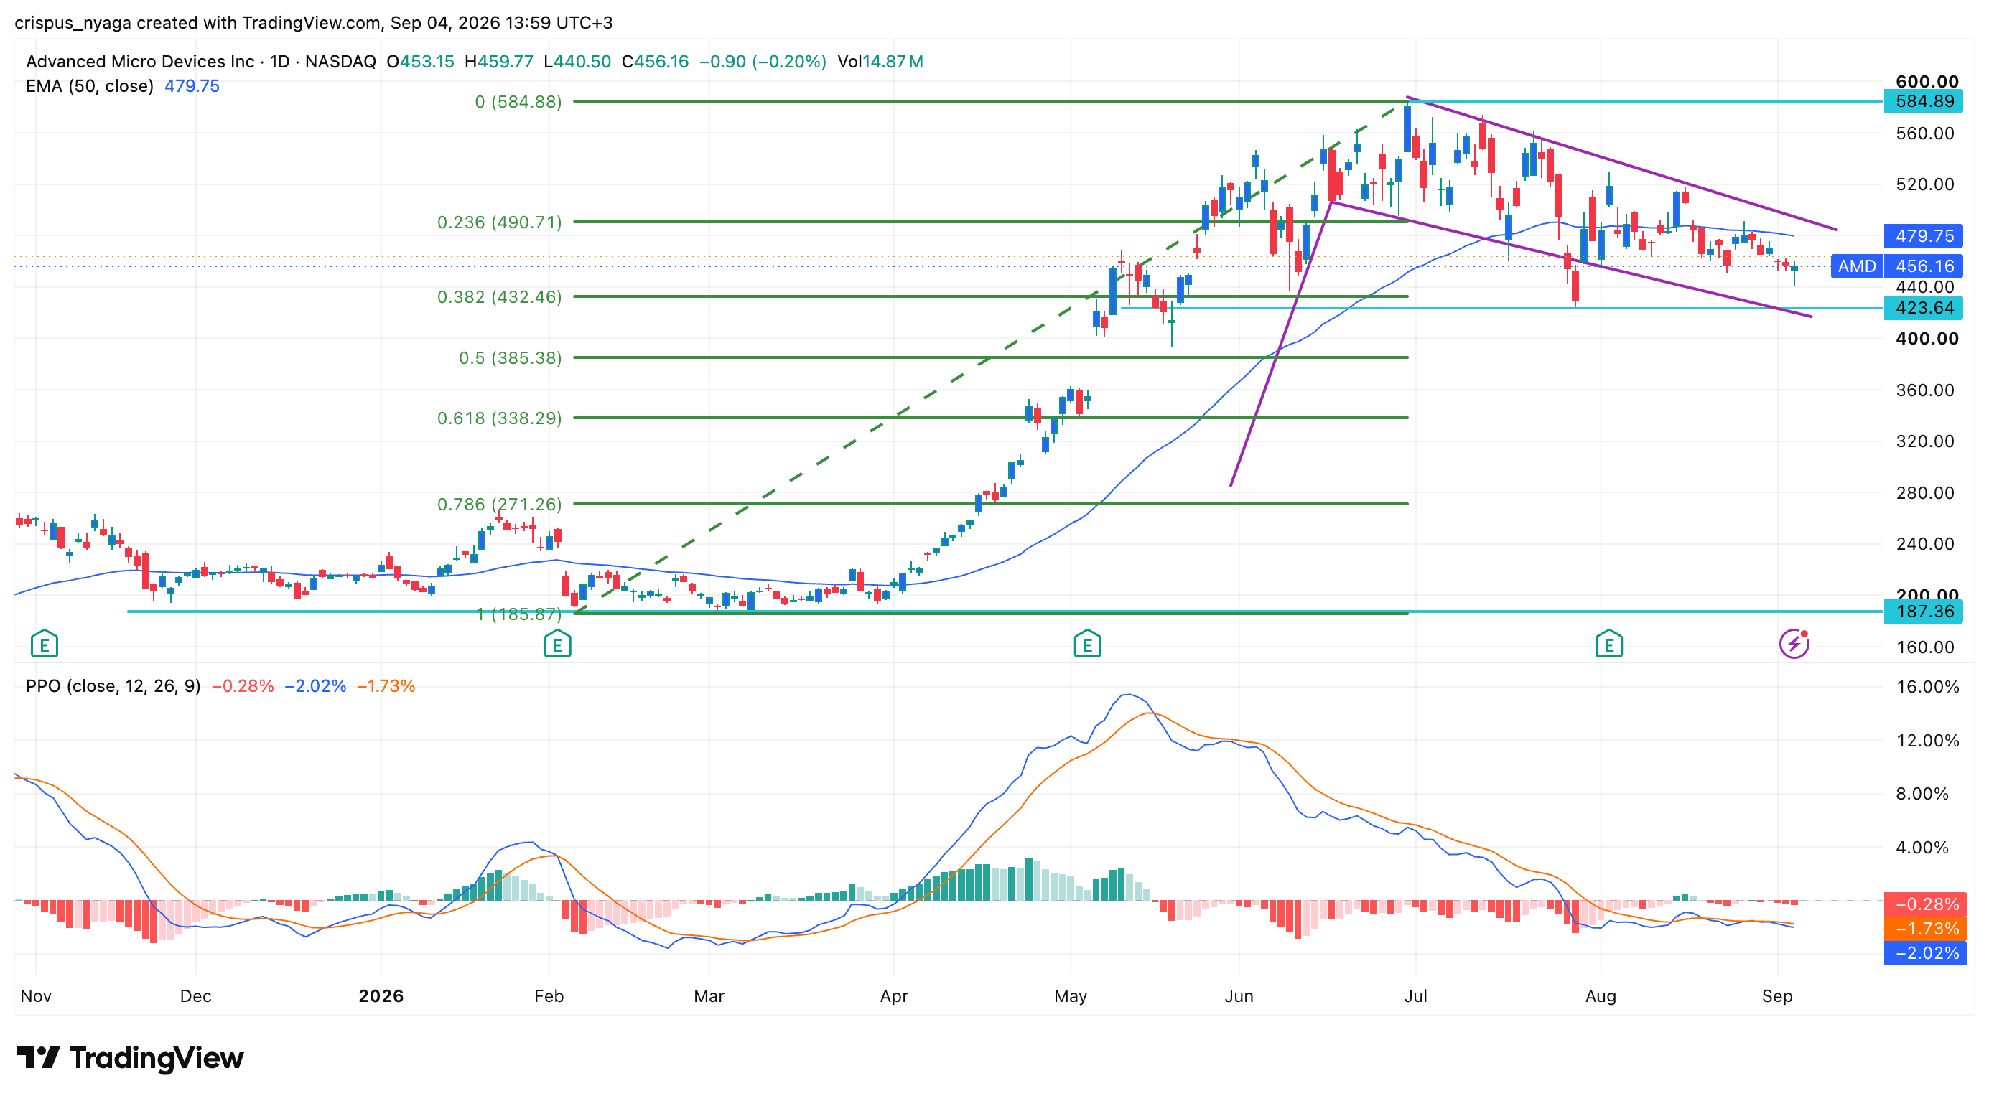Click the 0.236 (490.71) Fibonacci label
The width and height of the screenshot is (1989, 1101).
pos(500,222)
